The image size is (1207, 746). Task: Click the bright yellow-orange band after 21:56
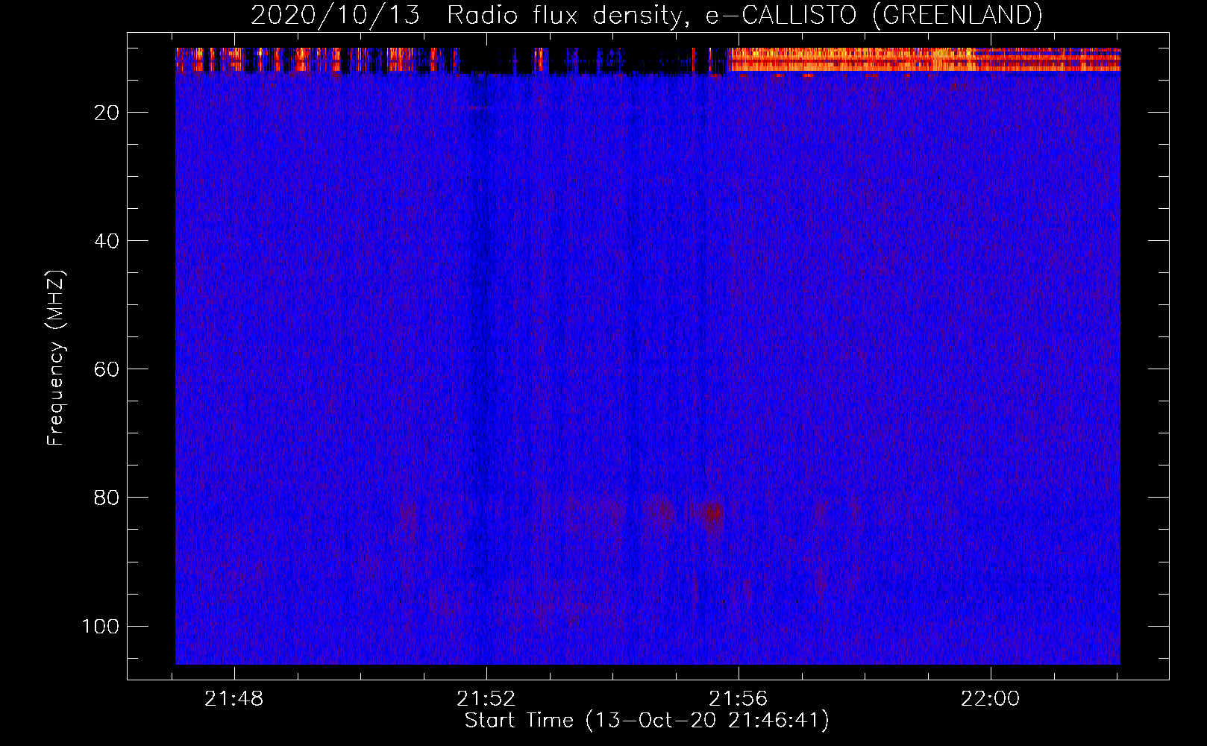coord(924,60)
